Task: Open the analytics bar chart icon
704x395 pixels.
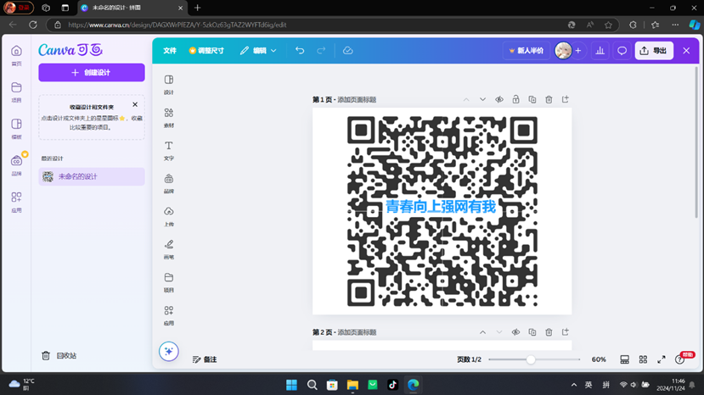Action: [x=600, y=51]
